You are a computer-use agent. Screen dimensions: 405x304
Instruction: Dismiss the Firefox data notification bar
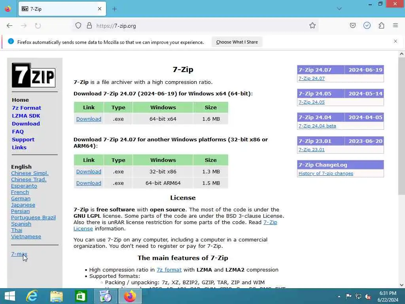(396, 41)
